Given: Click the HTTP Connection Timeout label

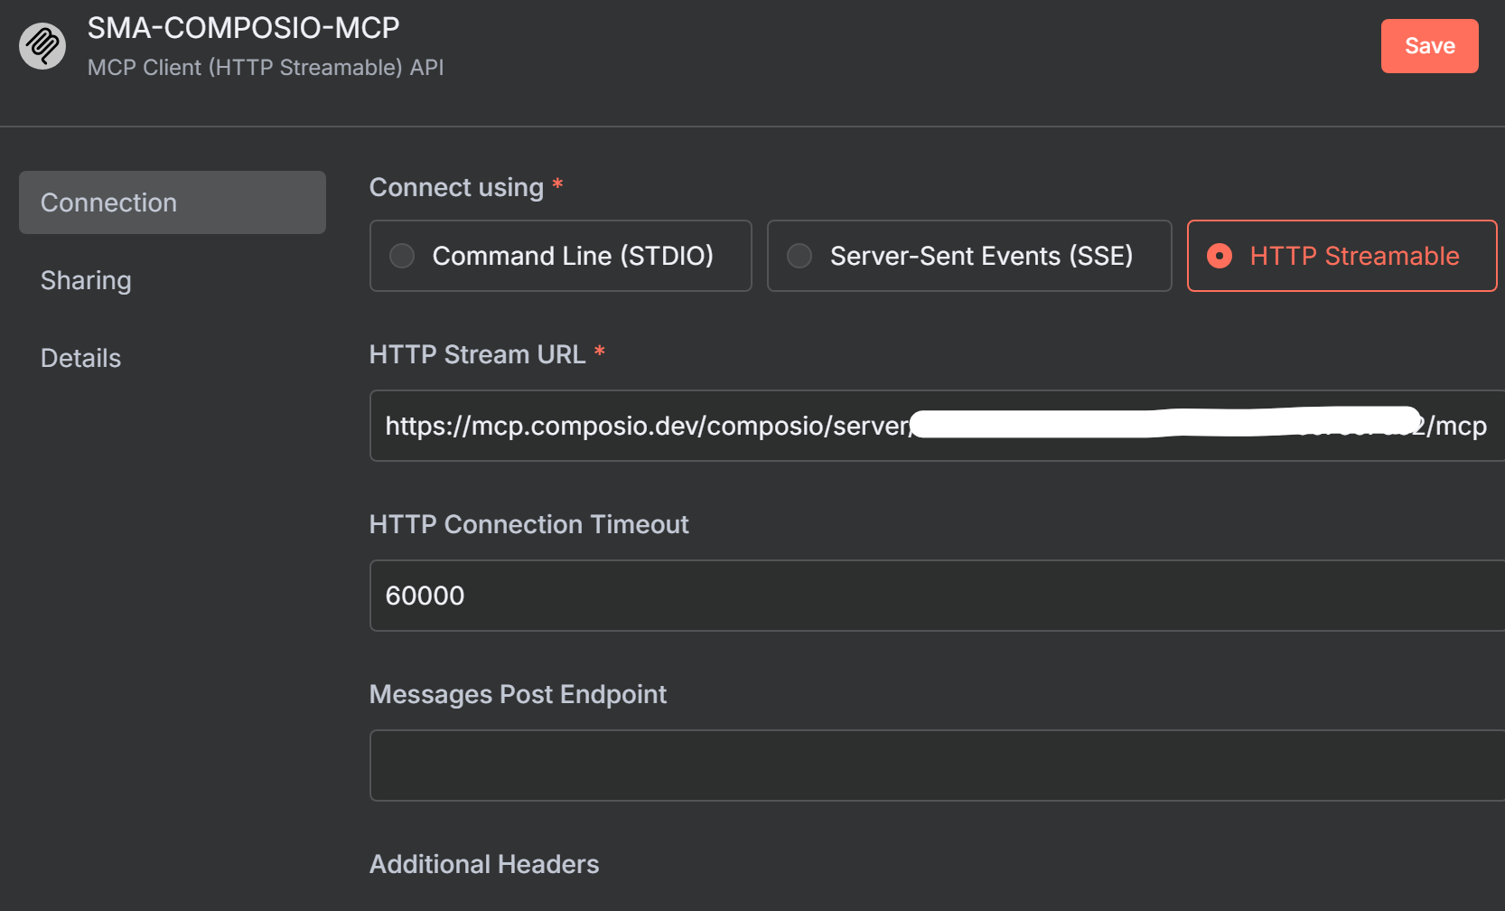Looking at the screenshot, I should click(528, 524).
